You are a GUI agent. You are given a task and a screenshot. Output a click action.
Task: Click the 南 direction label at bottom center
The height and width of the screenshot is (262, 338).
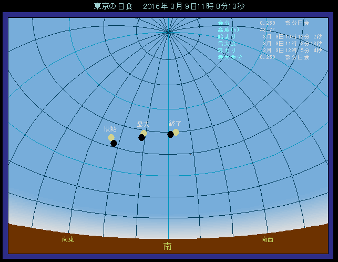point(167,246)
